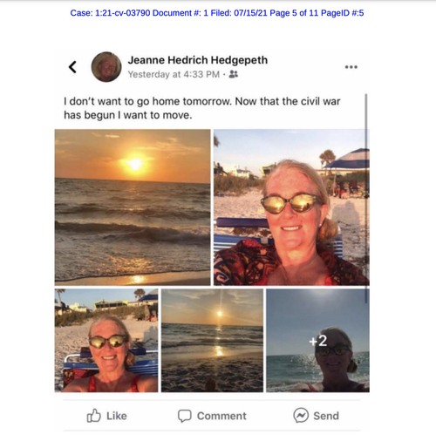Open the +2 more photos thumbnail
This screenshot has height=448, width=436.
point(318,340)
